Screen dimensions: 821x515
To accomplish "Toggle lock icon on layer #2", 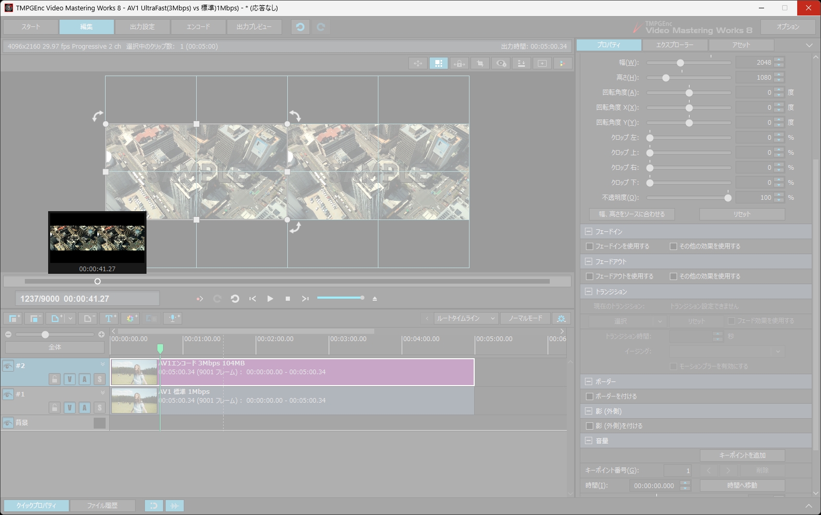I will (54, 379).
